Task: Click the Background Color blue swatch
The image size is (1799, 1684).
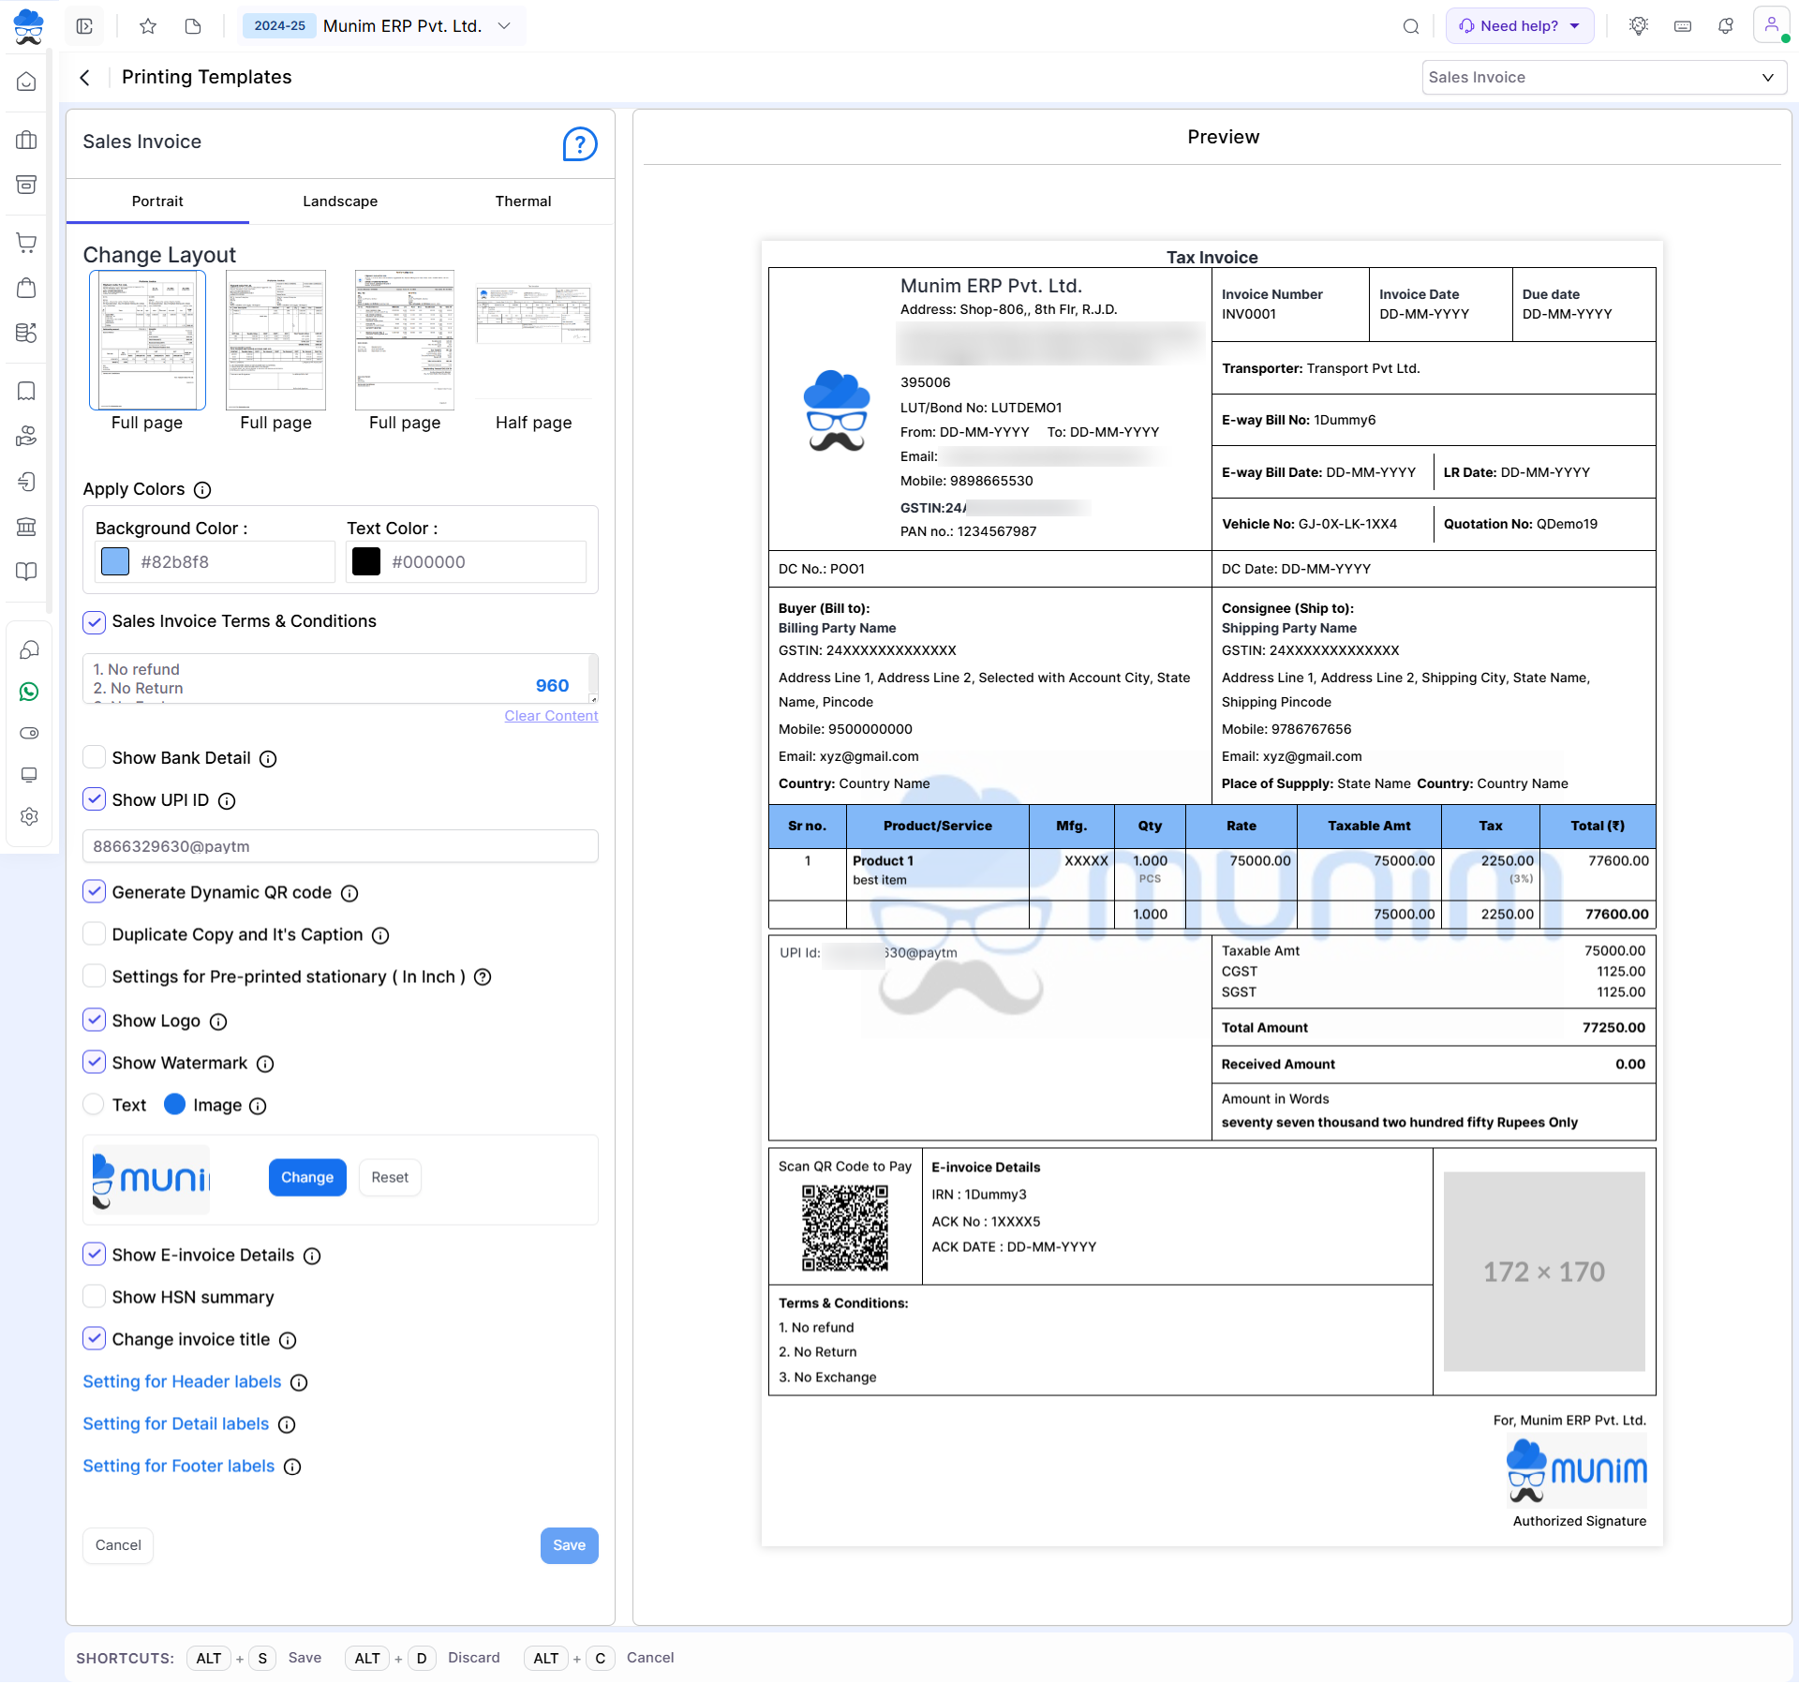Action: click(x=115, y=562)
